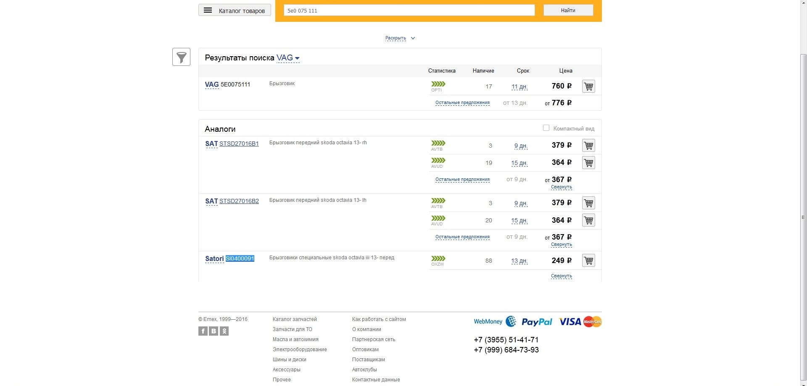Image resolution: width=807 pixels, height=386 pixels.
Task: Open Каталог запчастей footer link
Action: pyautogui.click(x=295, y=319)
